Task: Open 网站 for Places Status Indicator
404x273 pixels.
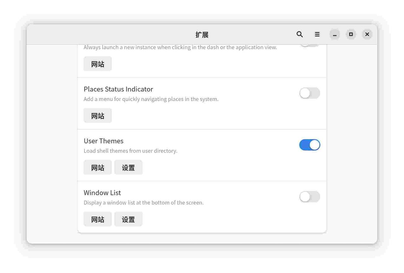Action: [x=98, y=116]
